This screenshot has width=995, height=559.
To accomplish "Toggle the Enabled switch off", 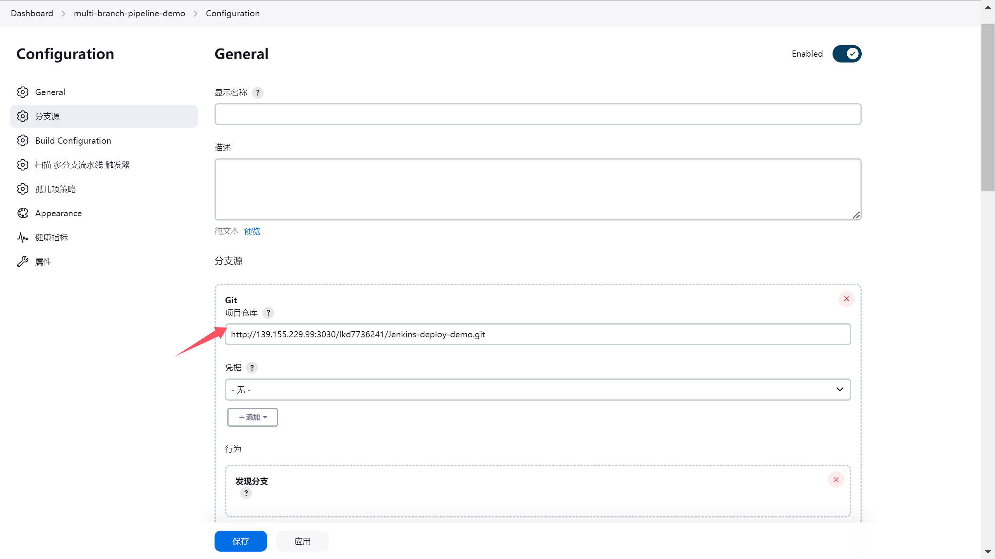I will (847, 54).
